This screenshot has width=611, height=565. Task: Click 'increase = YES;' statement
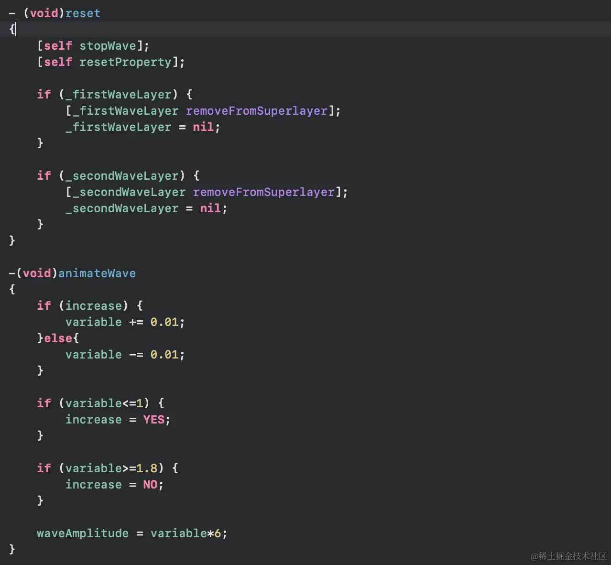(x=118, y=420)
